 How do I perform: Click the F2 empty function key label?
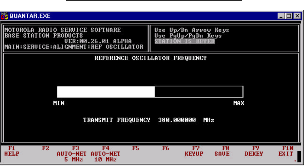point(45,148)
